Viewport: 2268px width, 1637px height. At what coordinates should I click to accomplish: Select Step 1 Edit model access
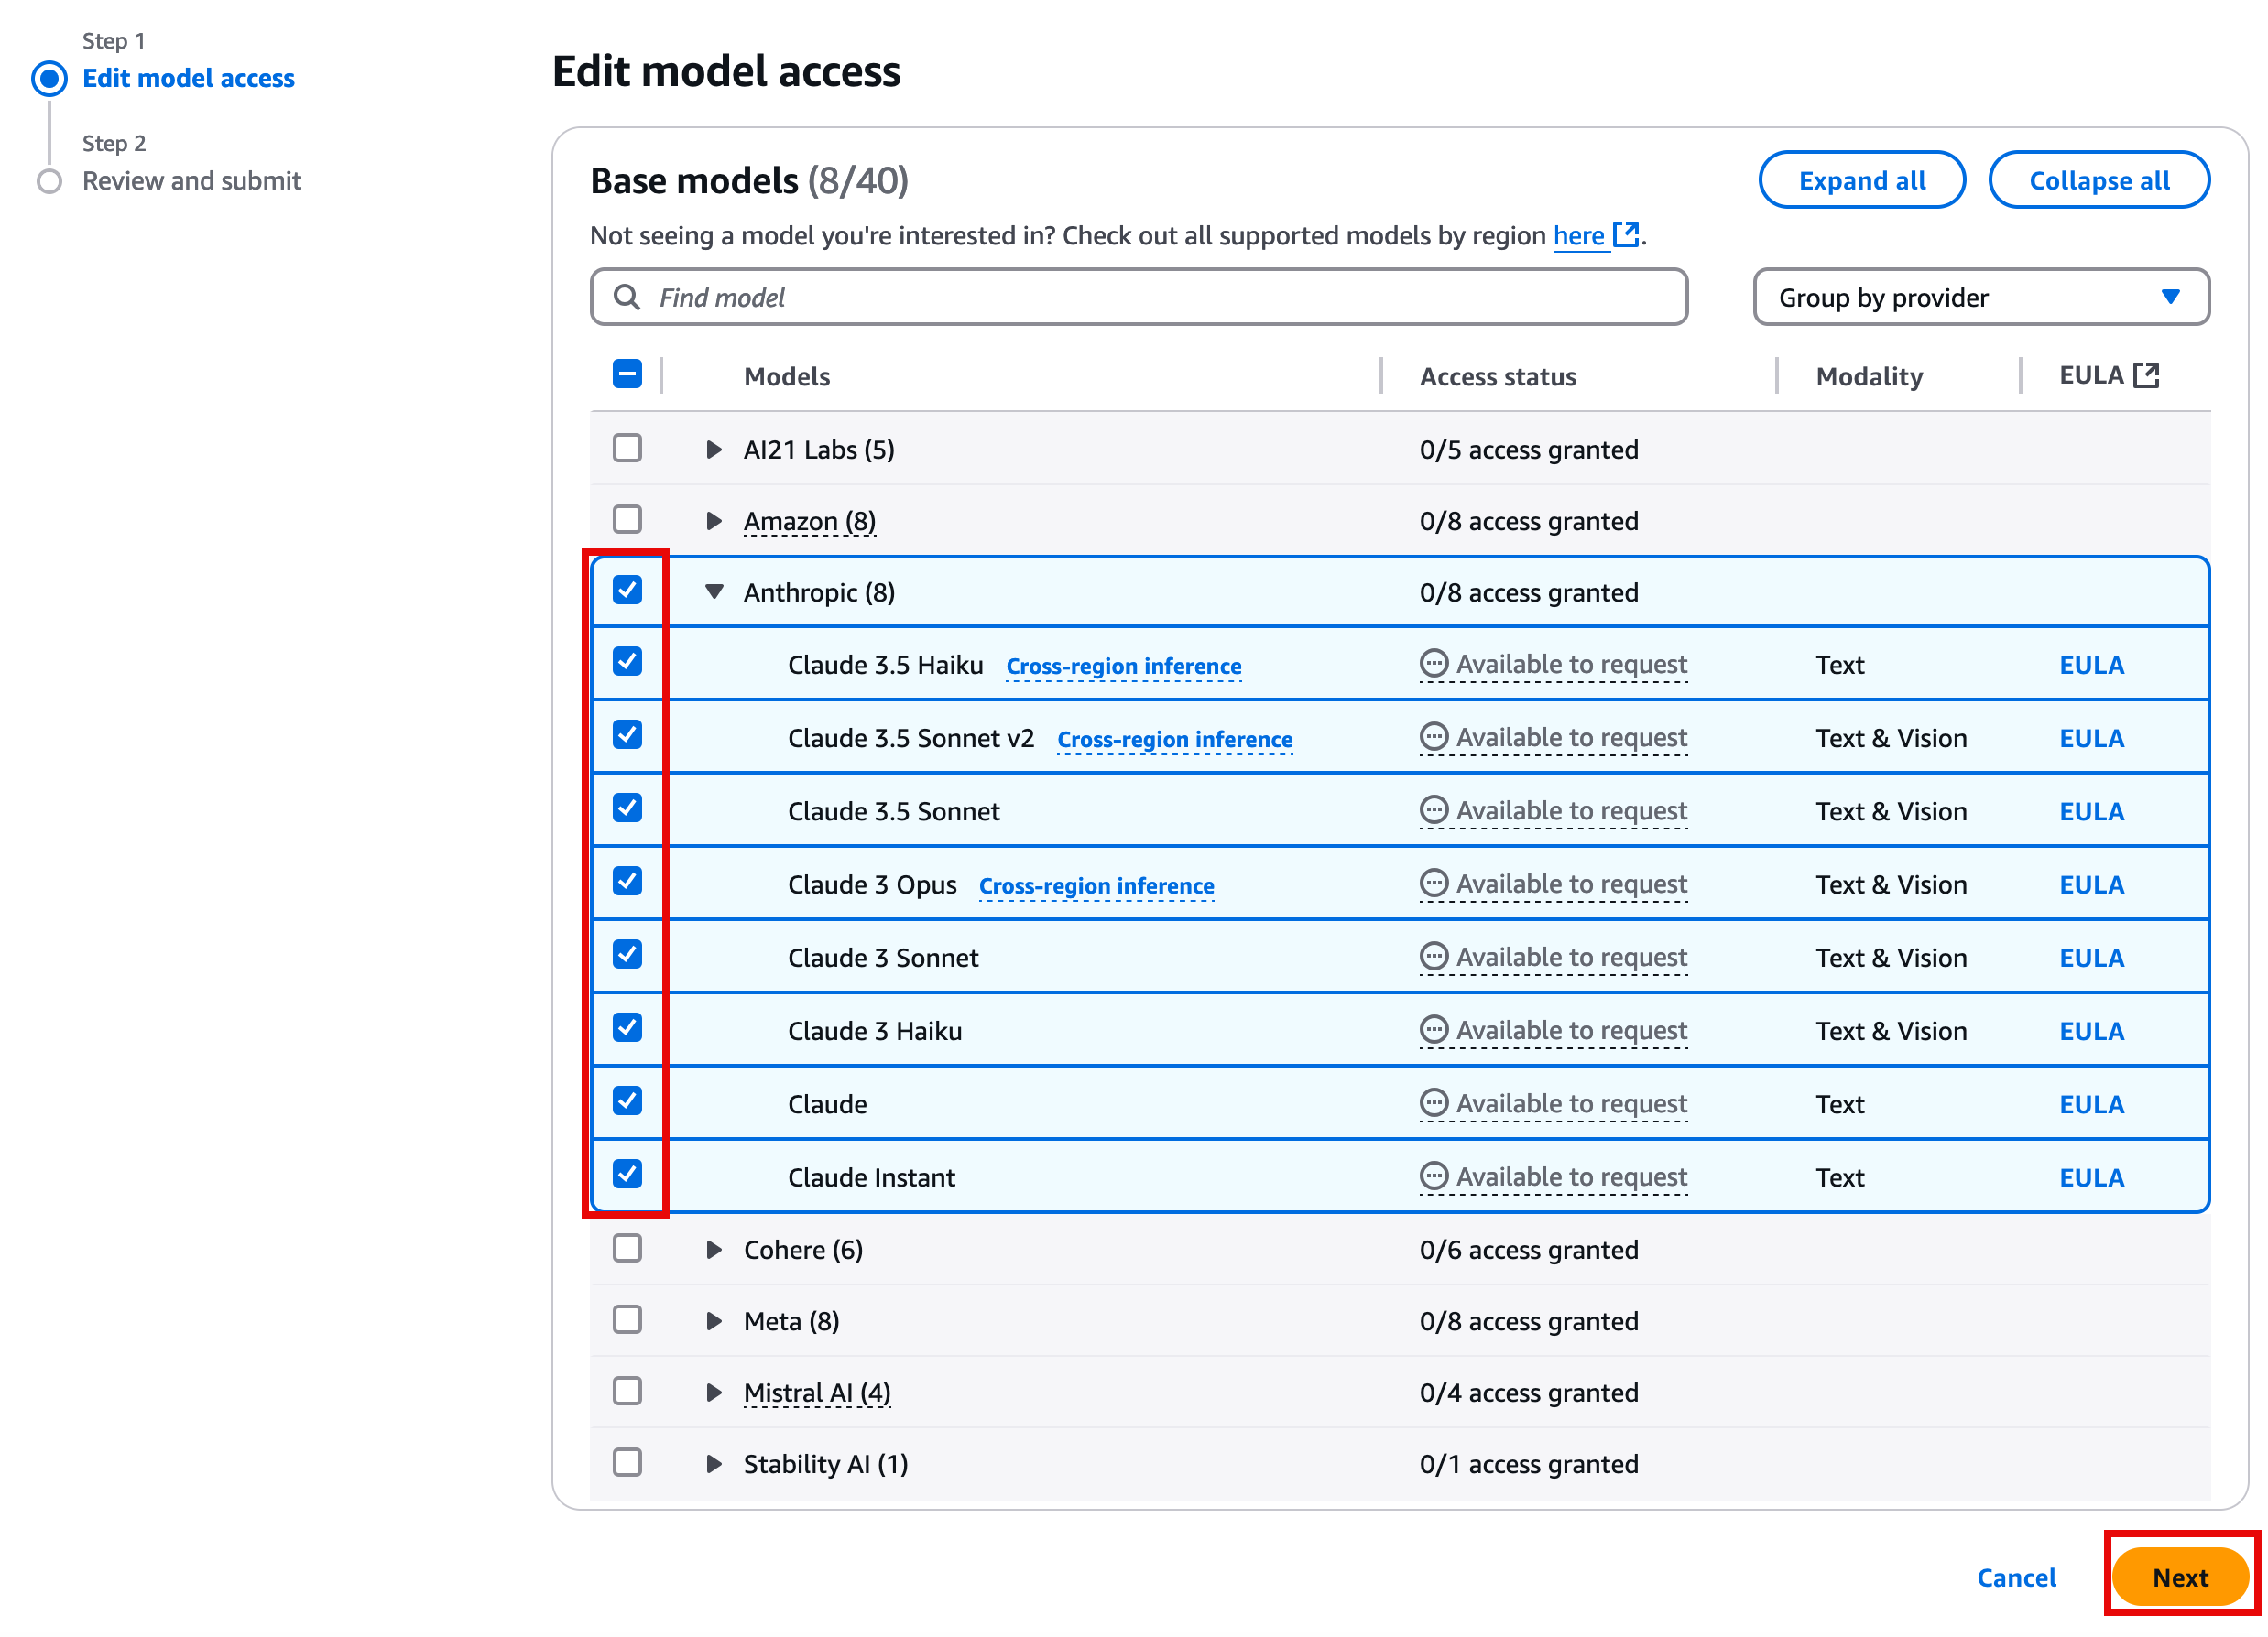tap(188, 78)
